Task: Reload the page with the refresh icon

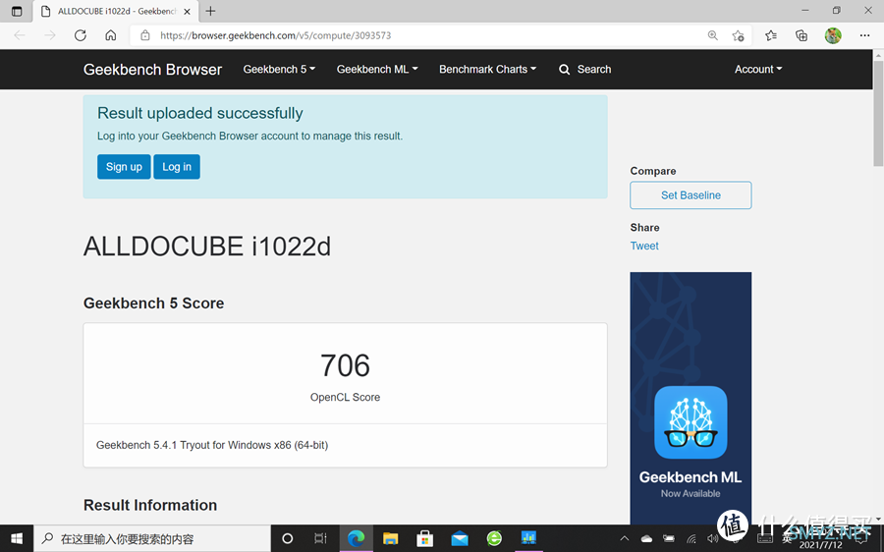Action: [81, 35]
